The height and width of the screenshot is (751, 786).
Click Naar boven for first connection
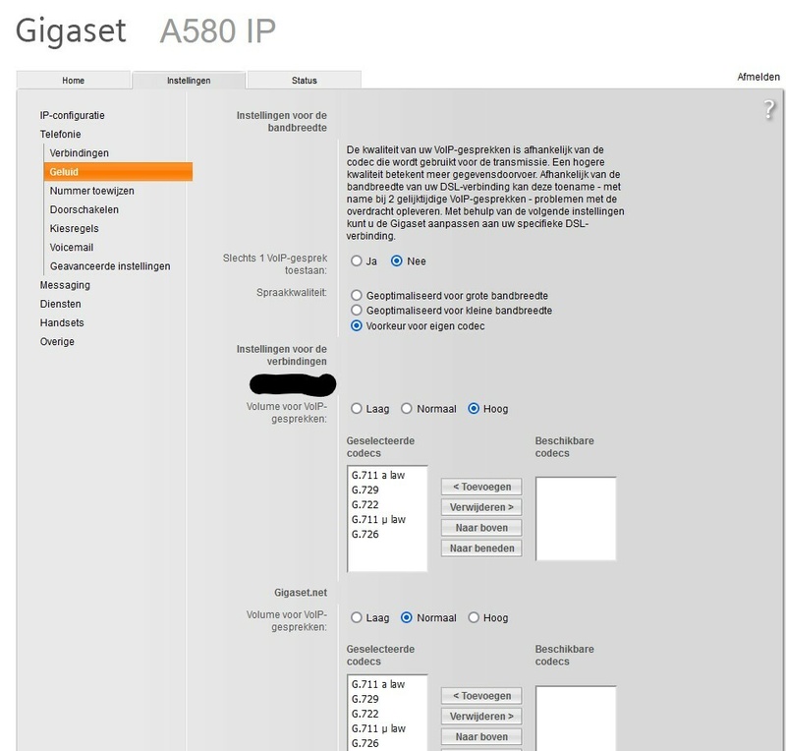point(481,528)
